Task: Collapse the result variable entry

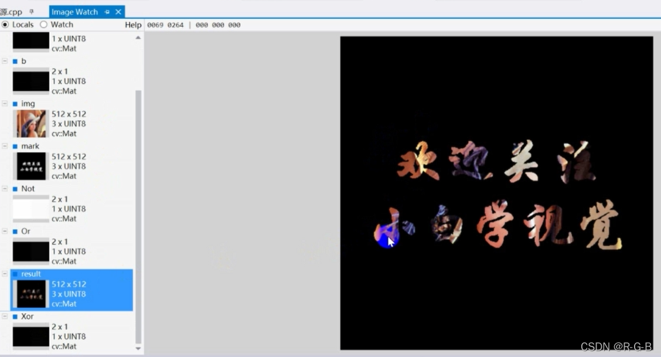Action: pos(5,274)
